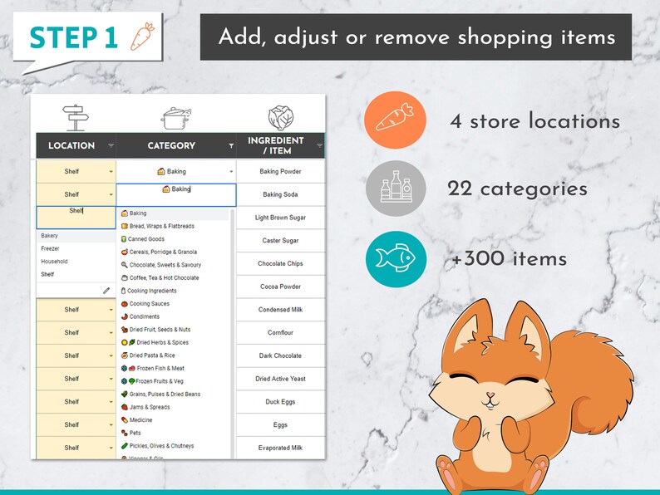Click the teal fish circle icon
The image size is (660, 495).
point(396,259)
